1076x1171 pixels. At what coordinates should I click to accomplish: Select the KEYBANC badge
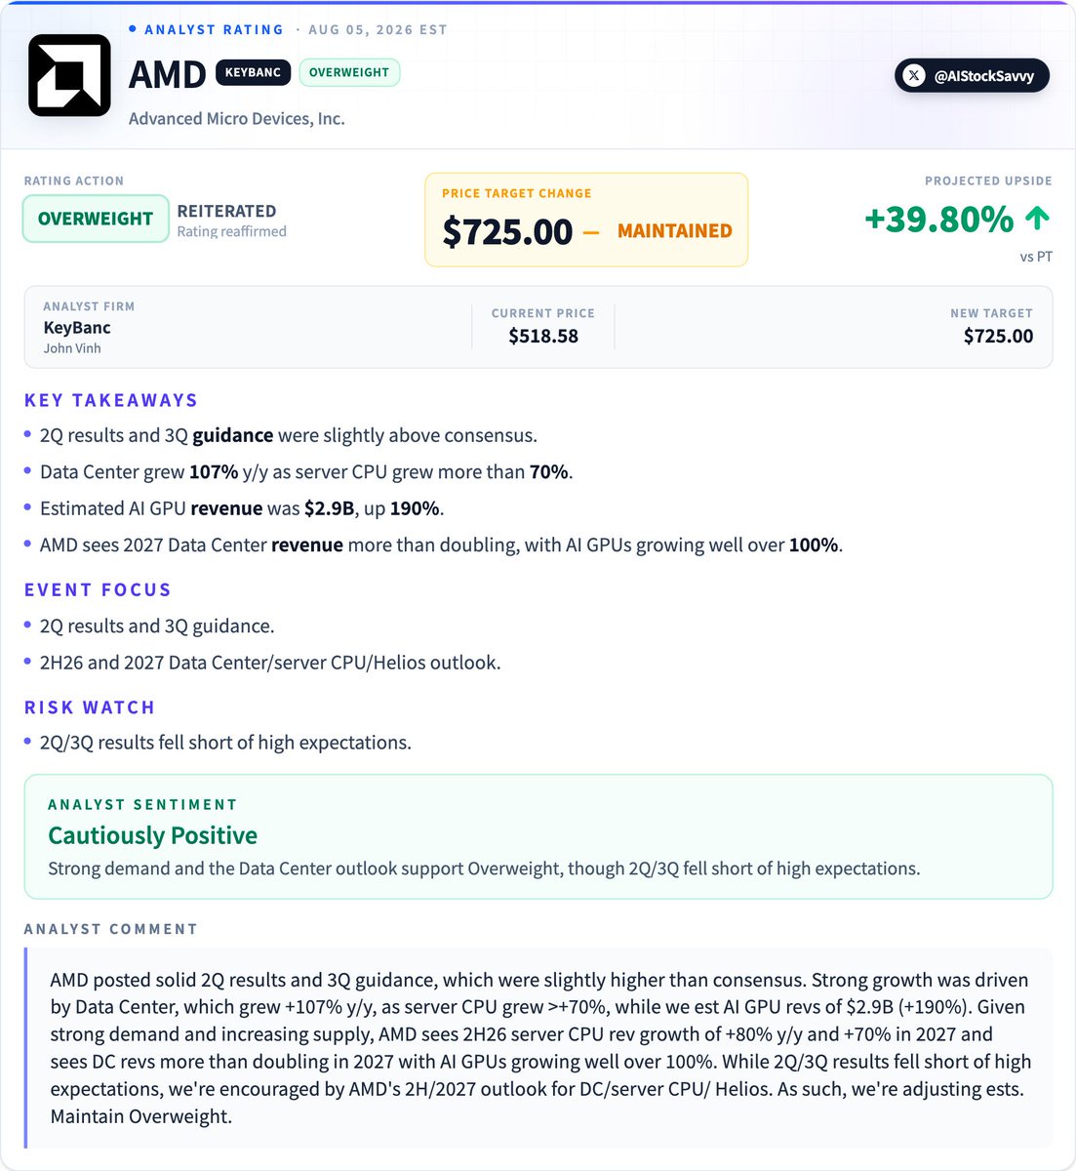[253, 72]
